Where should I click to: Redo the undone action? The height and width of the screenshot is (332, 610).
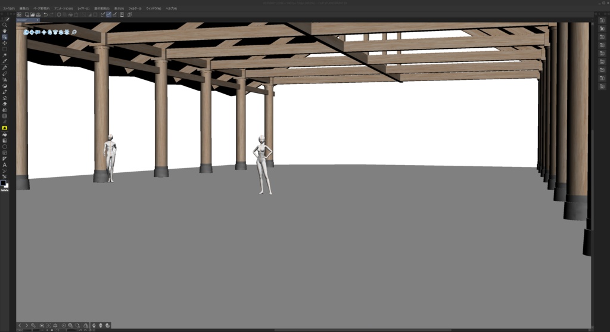click(51, 15)
